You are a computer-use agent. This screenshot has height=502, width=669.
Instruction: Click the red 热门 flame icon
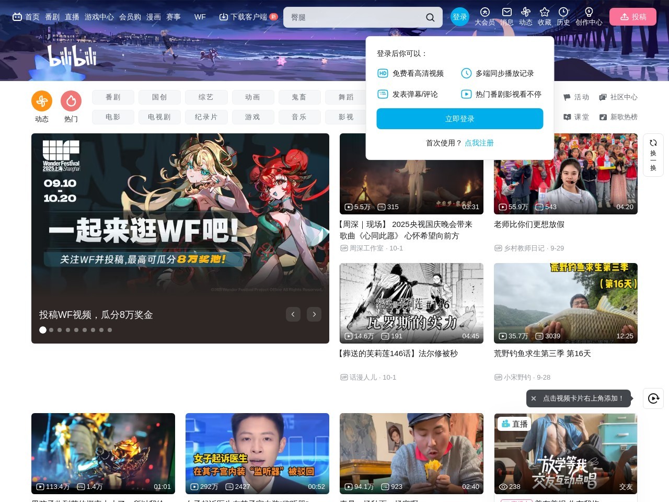click(71, 101)
